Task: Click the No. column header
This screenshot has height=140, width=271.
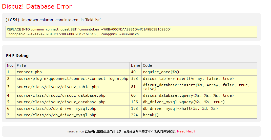Action: pos(10,65)
